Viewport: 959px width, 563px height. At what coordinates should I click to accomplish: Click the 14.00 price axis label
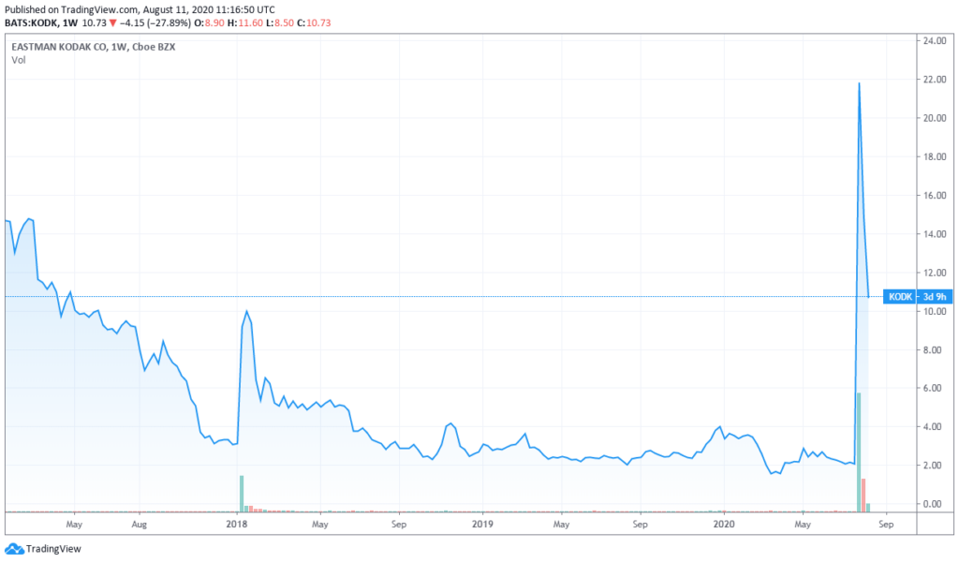935,234
